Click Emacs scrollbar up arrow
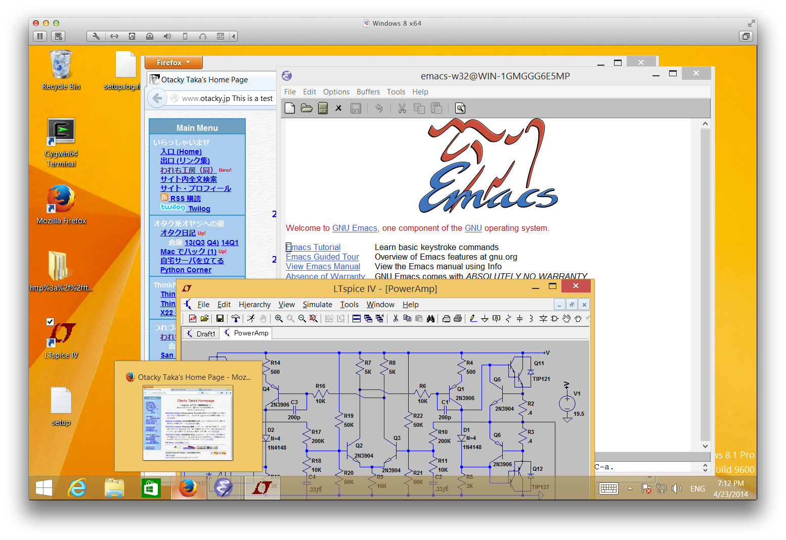Image resolution: width=786 pixels, height=540 pixels. [705, 124]
